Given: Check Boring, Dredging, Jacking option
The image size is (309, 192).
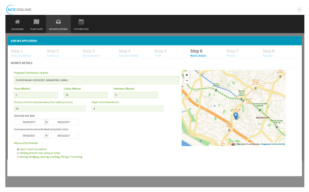Looking at the screenshot, I should click(18, 157).
